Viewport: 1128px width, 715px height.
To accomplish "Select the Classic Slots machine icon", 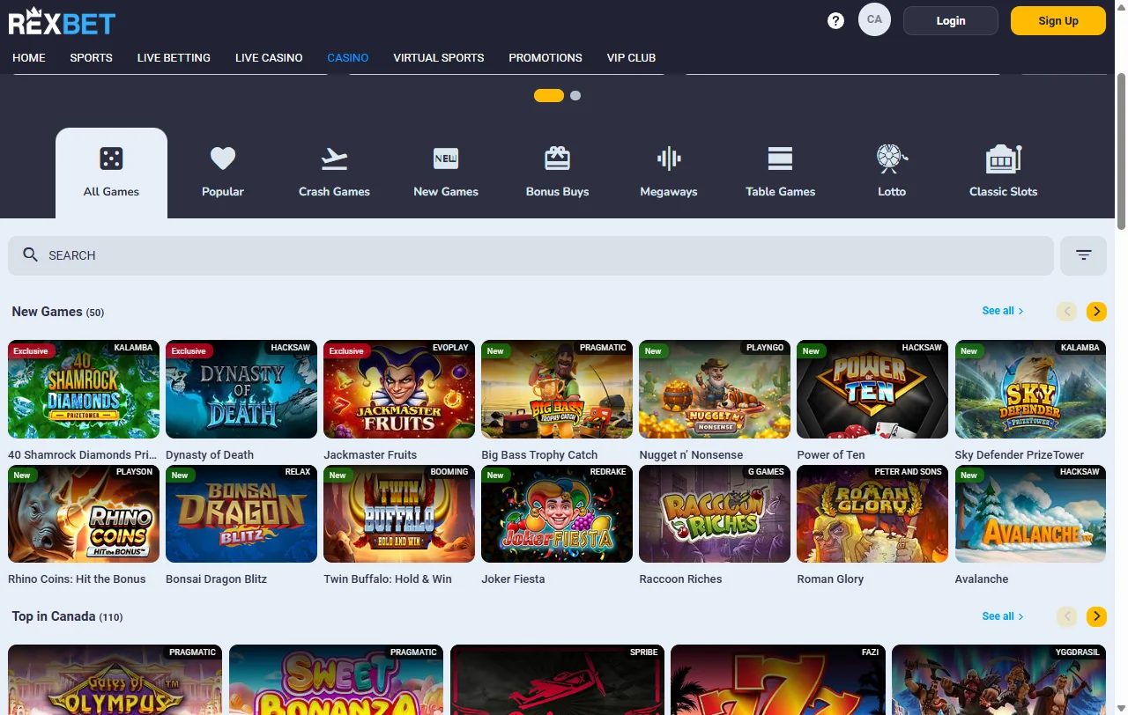I will coord(1003,158).
